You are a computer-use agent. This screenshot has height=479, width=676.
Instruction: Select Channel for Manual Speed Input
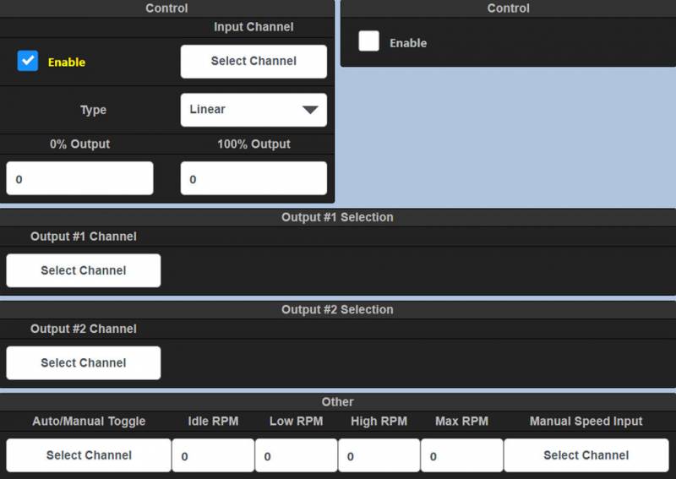click(x=586, y=455)
